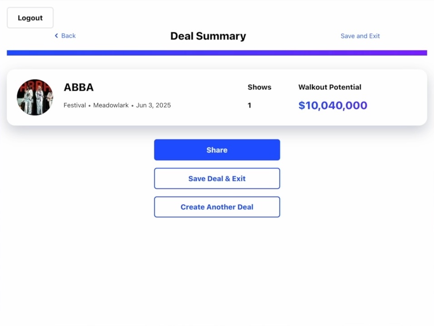This screenshot has height=326, width=434.
Task: Select the shows count value 1
Action: [249, 105]
